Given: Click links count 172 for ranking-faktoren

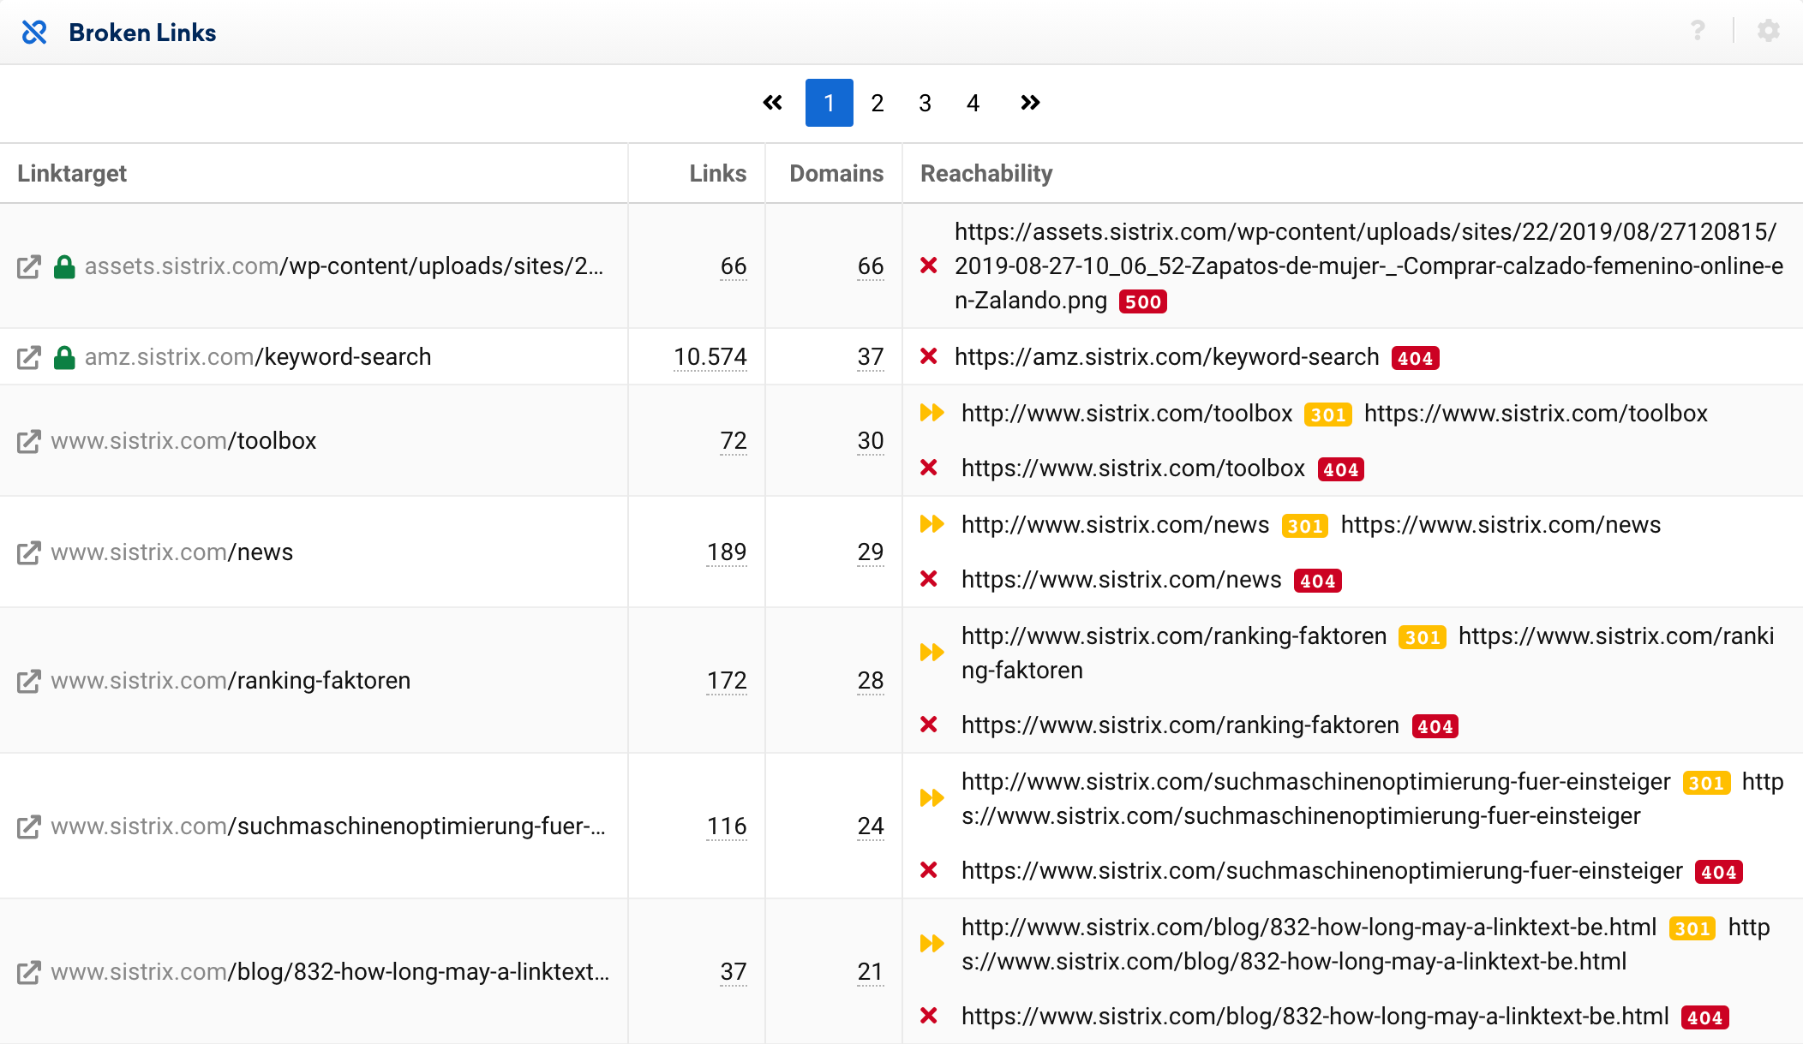Looking at the screenshot, I should click(727, 681).
